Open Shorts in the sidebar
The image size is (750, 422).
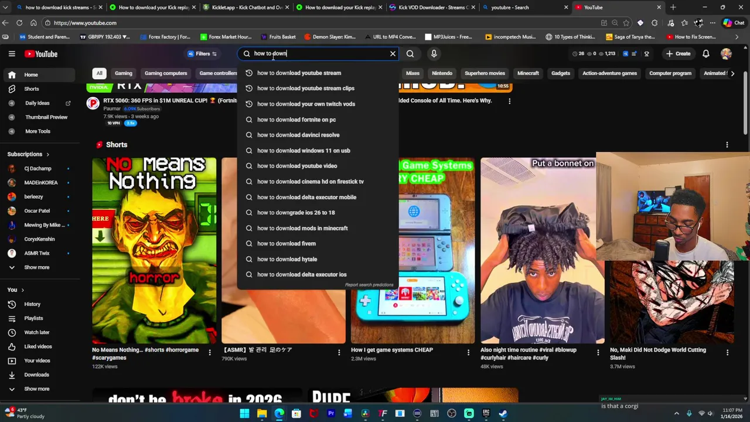[40, 89]
